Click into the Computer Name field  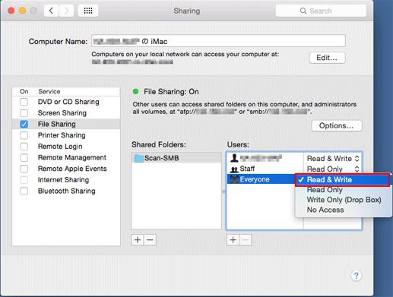pos(218,41)
